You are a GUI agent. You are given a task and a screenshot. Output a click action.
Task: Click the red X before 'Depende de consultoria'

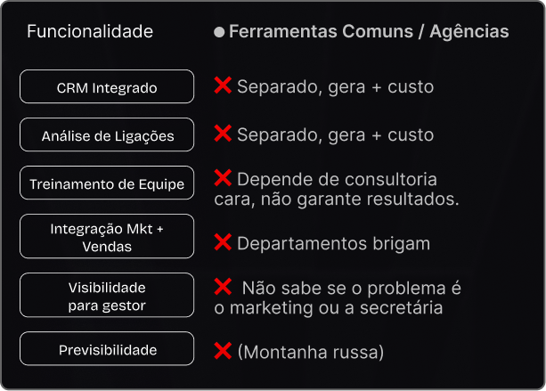coord(223,177)
